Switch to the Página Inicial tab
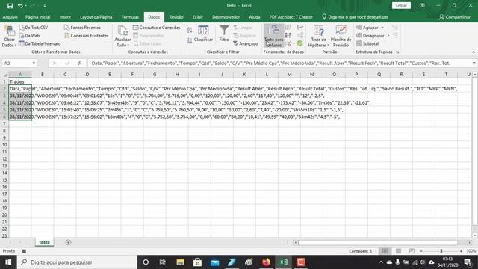Screen dimensions: 478x269 tap(38, 17)
